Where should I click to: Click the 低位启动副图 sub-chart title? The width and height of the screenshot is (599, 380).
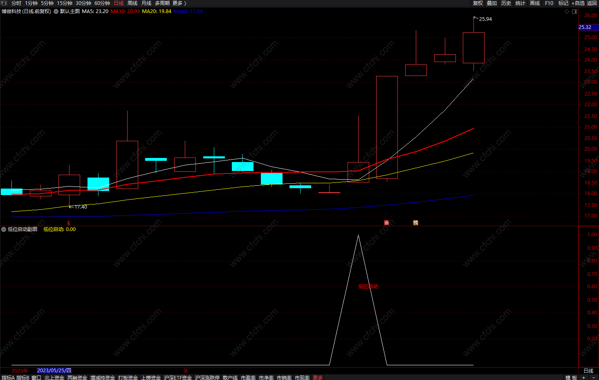(x=22, y=229)
